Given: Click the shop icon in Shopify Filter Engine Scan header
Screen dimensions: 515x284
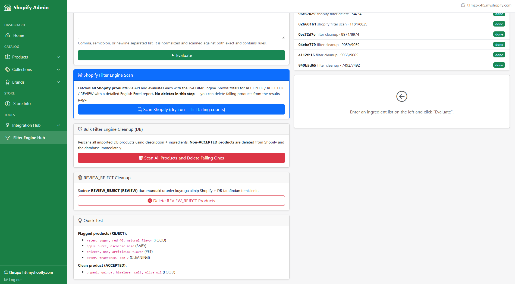Looking at the screenshot, I should (x=80, y=75).
